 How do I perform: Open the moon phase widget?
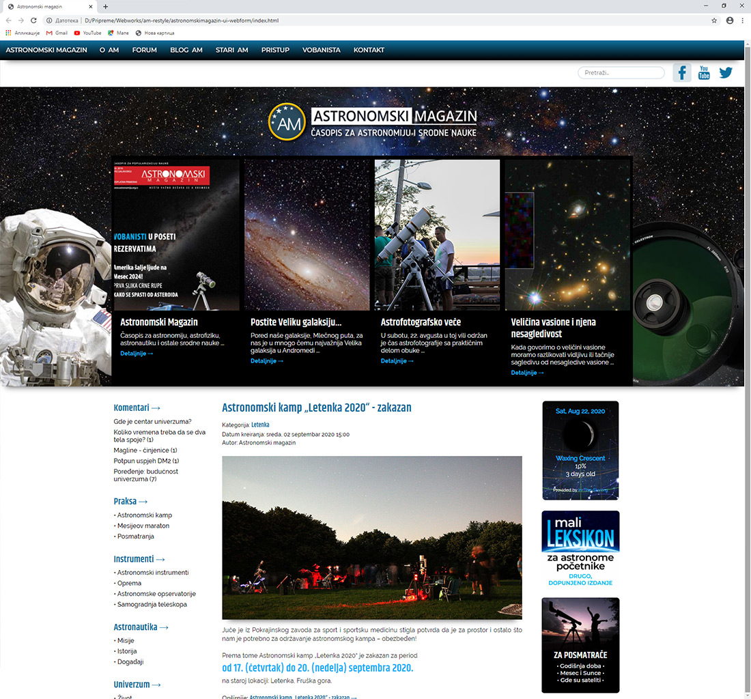[580, 451]
